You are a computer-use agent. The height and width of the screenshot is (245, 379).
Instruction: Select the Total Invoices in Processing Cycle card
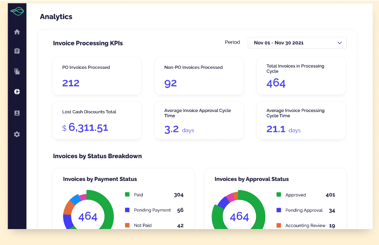[301, 76]
